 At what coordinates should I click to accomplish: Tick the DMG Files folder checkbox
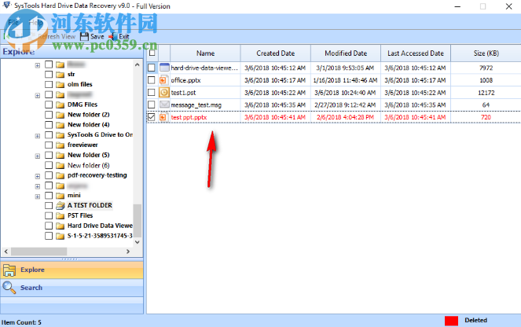49,105
